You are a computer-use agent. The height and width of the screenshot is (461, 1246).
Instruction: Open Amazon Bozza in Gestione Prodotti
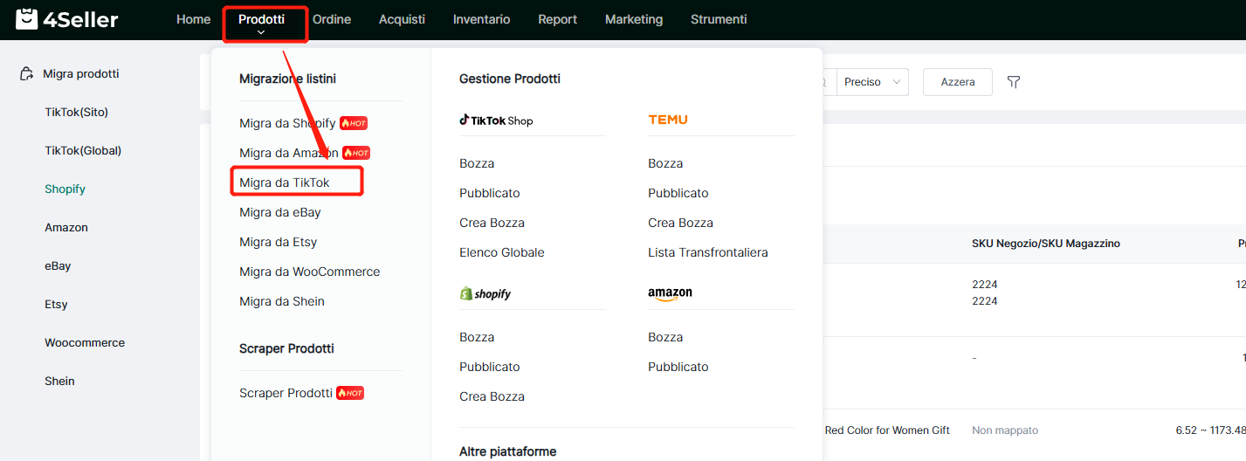665,337
